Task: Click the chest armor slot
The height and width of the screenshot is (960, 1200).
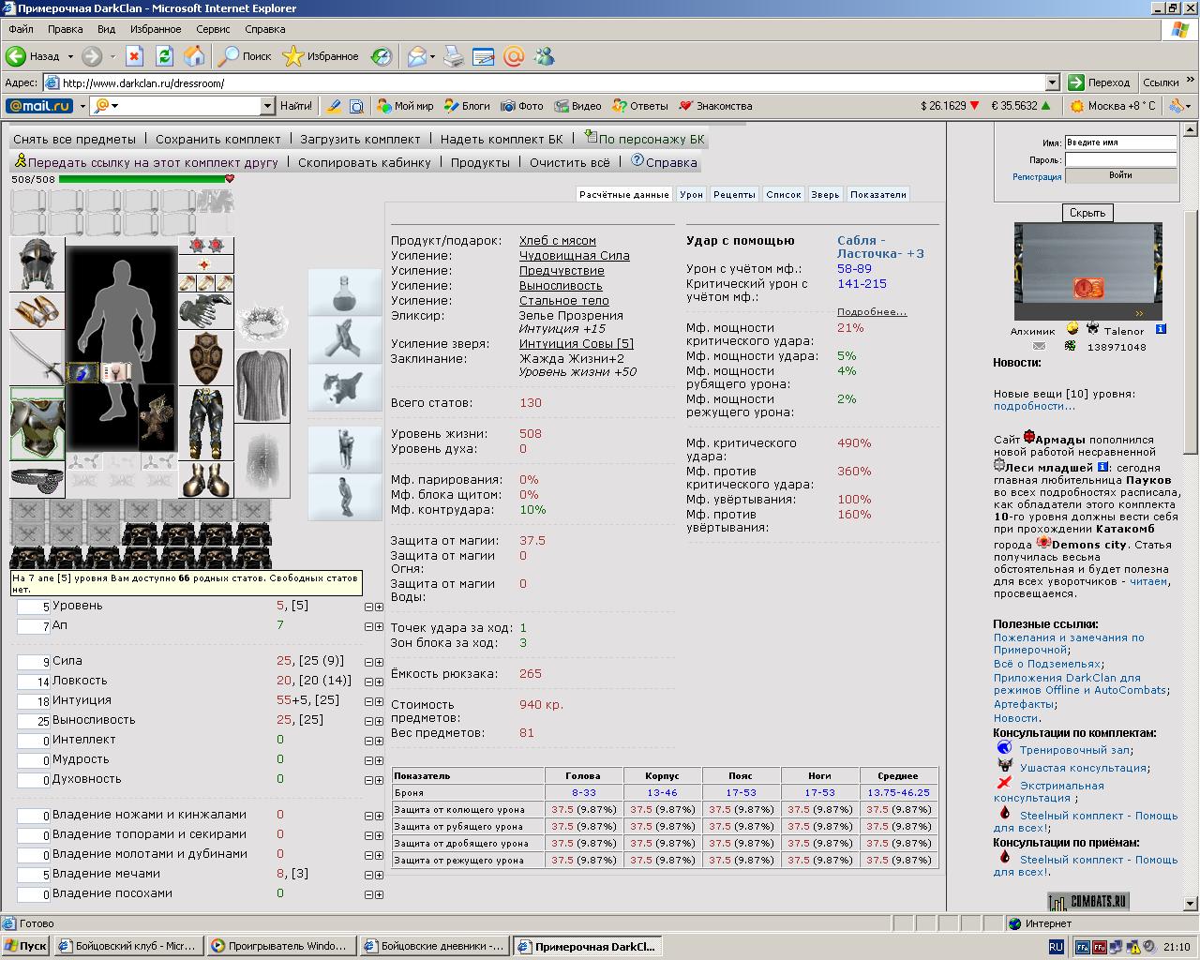Action: pyautogui.click(x=37, y=424)
